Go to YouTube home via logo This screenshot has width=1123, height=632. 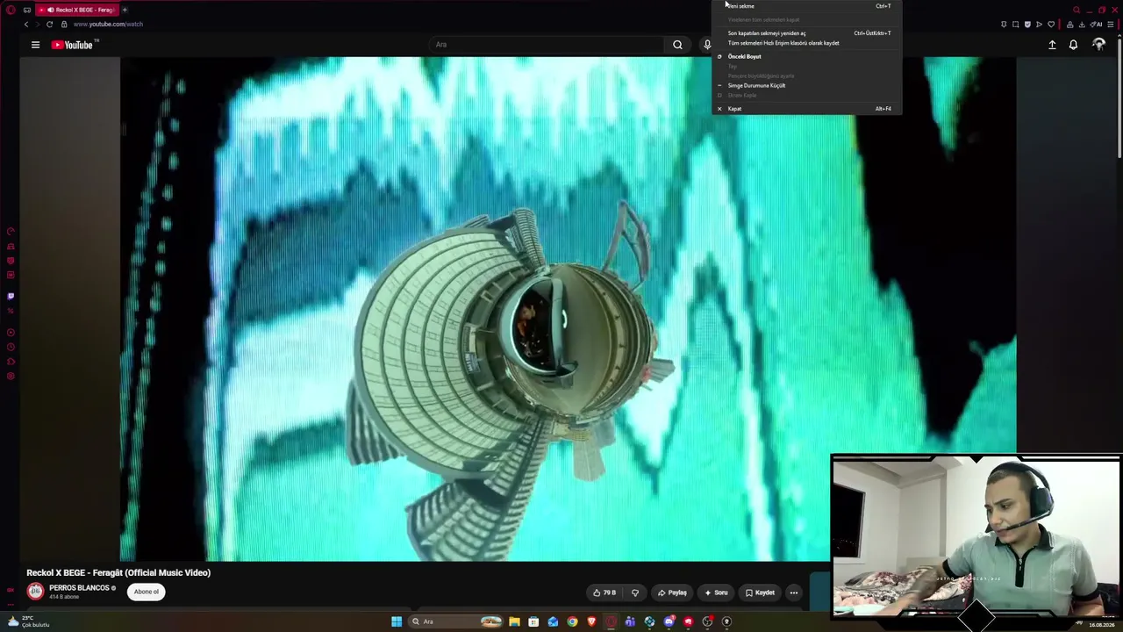pyautogui.click(x=74, y=45)
